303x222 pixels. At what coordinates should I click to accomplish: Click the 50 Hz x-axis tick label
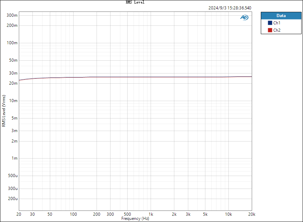tap(50, 214)
